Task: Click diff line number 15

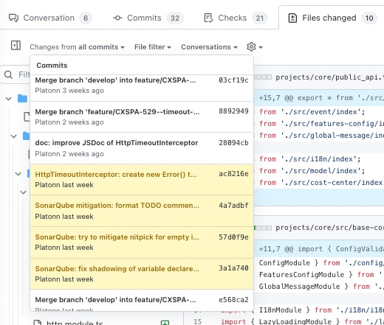Action: (197, 321)
